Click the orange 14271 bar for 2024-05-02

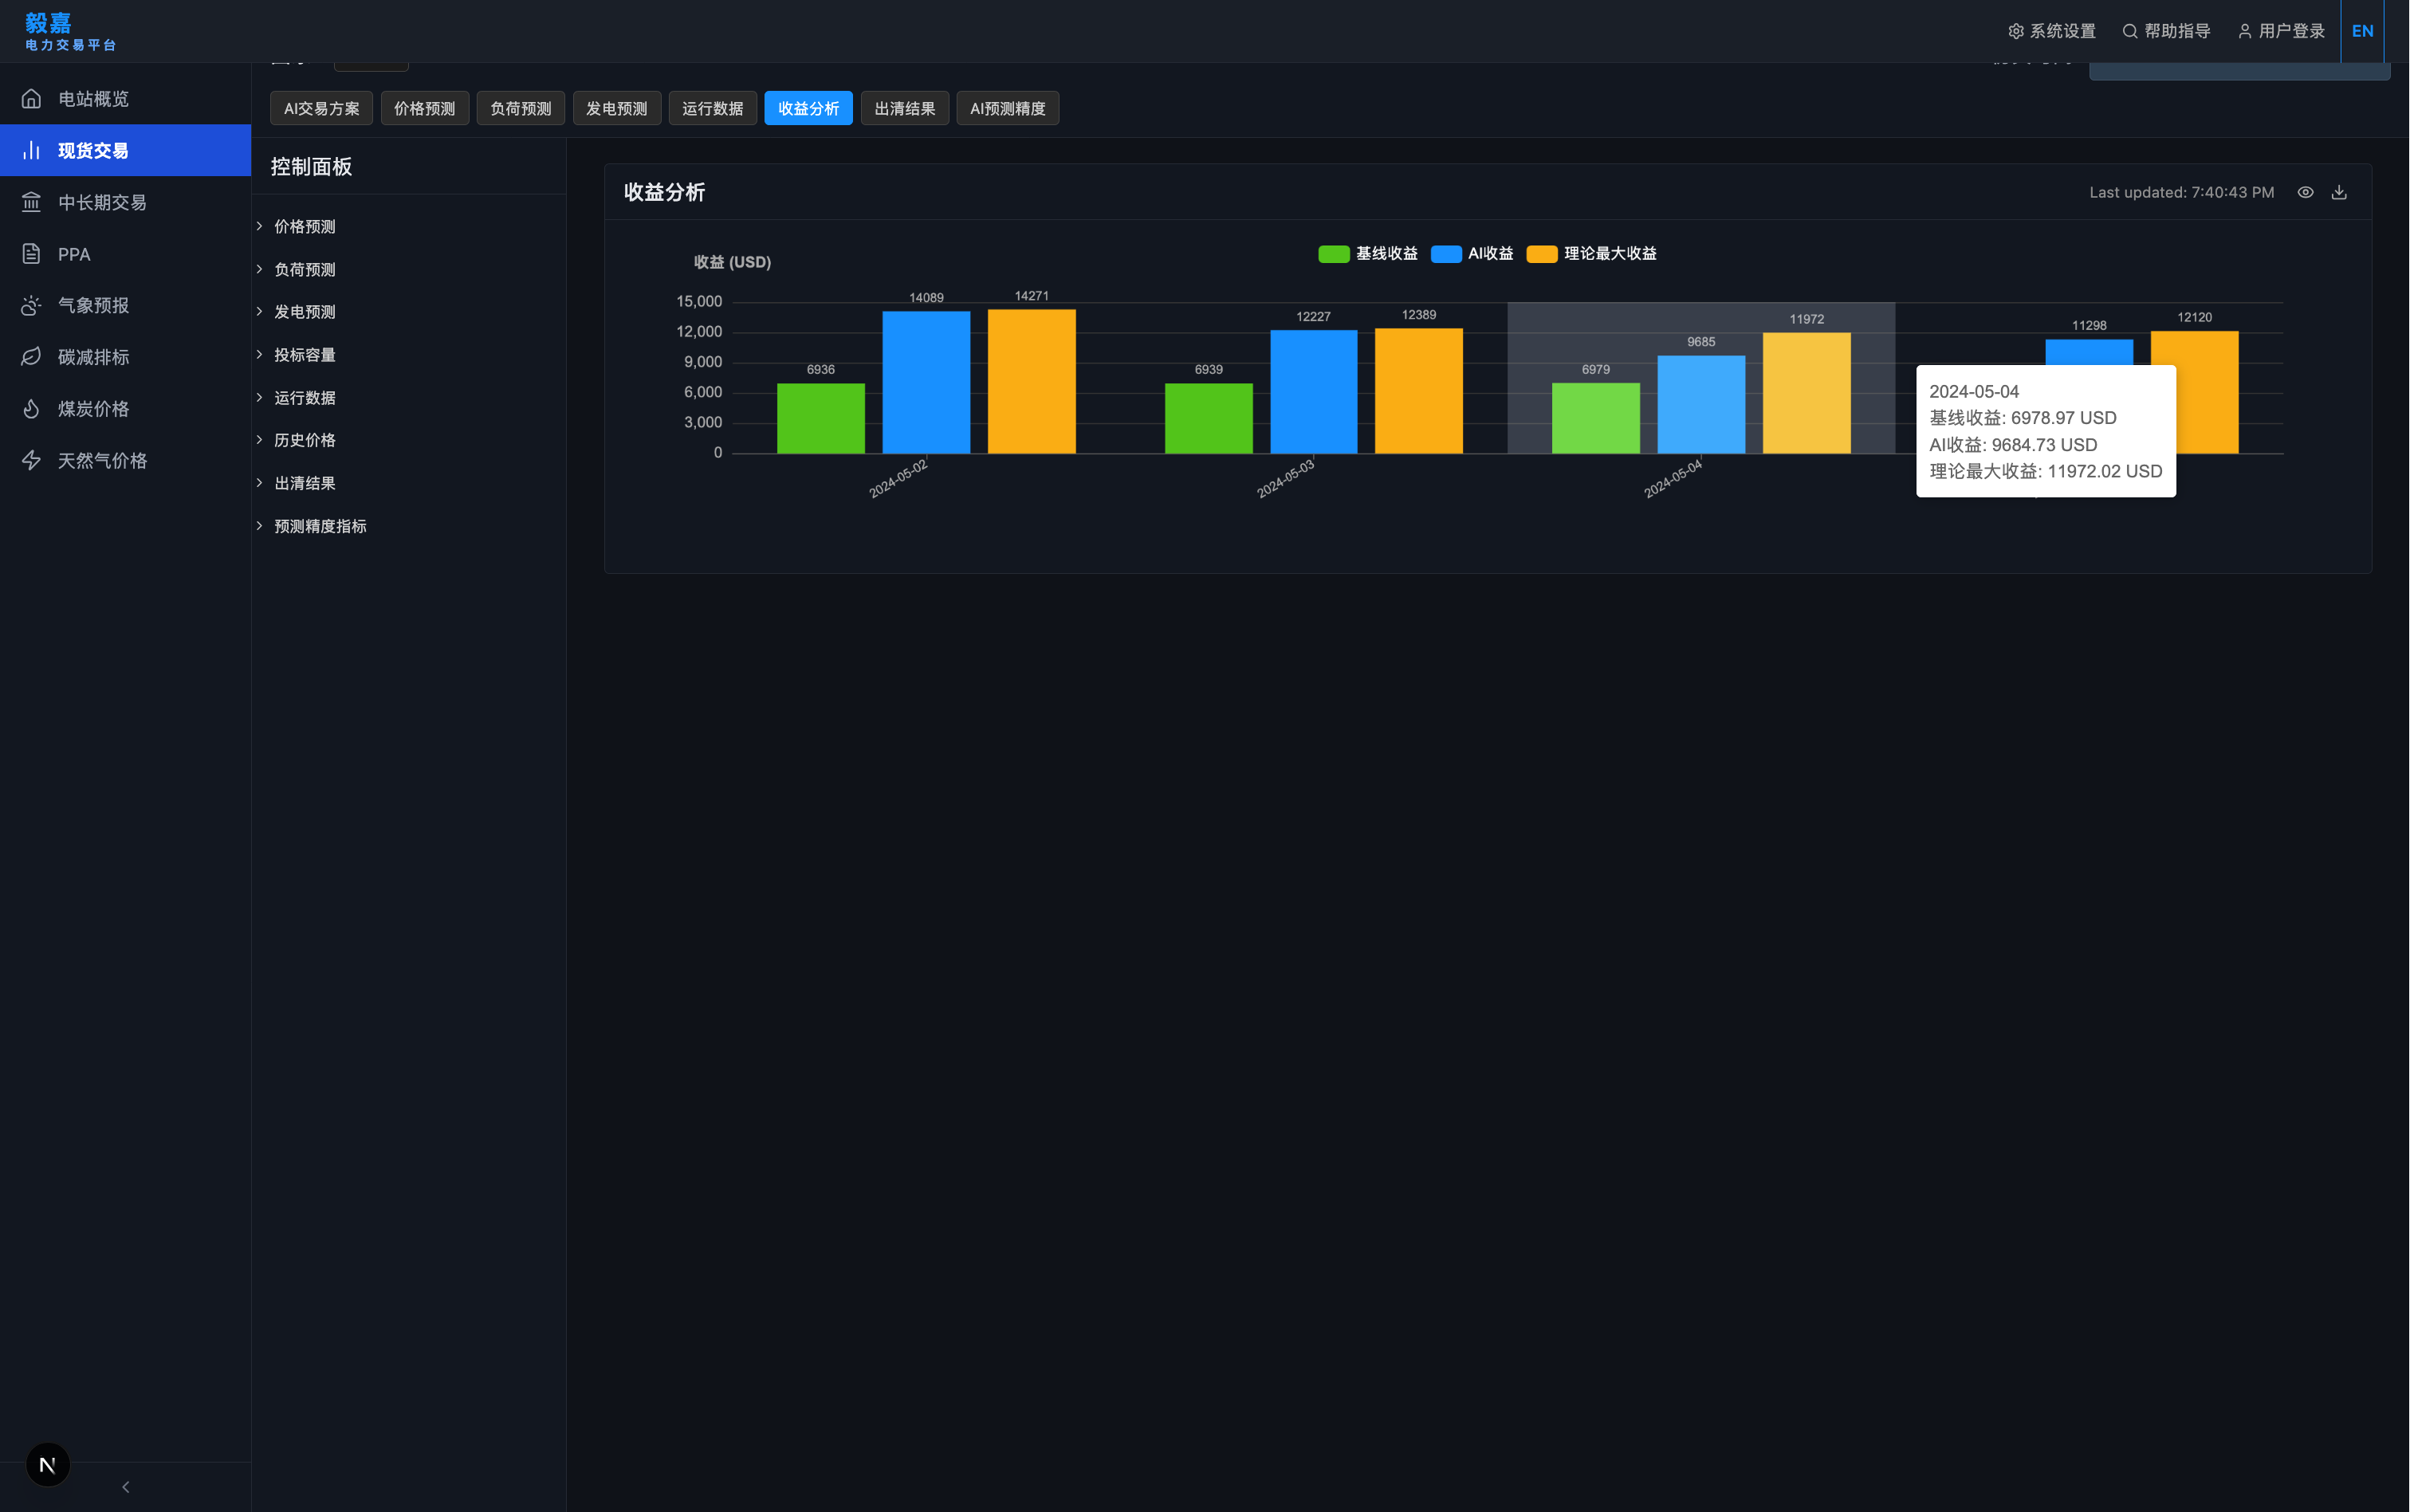click(1031, 381)
